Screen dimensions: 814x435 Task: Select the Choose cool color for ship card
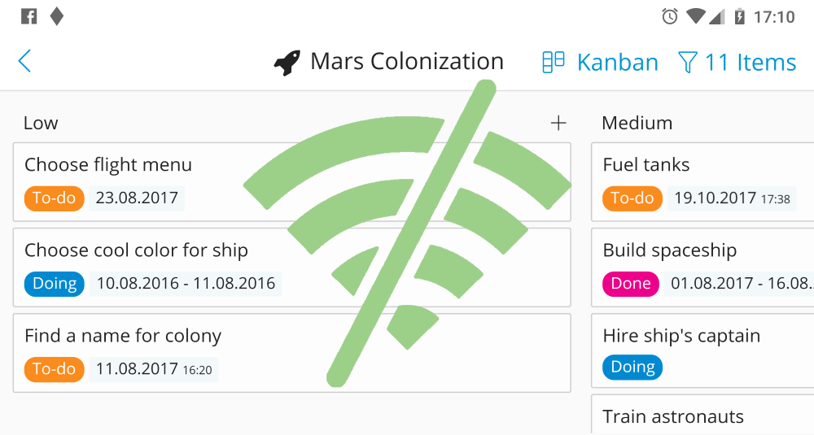tap(291, 268)
